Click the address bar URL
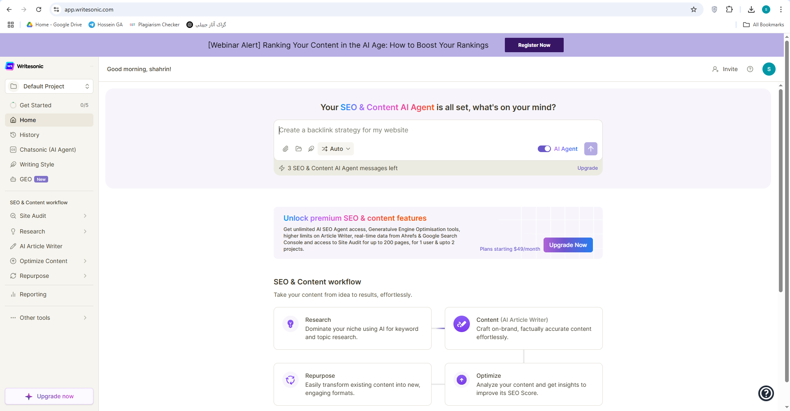The height and width of the screenshot is (411, 790). pos(89,9)
